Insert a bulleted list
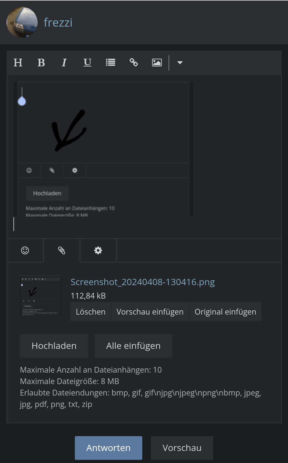This screenshot has height=463, width=288. [111, 63]
